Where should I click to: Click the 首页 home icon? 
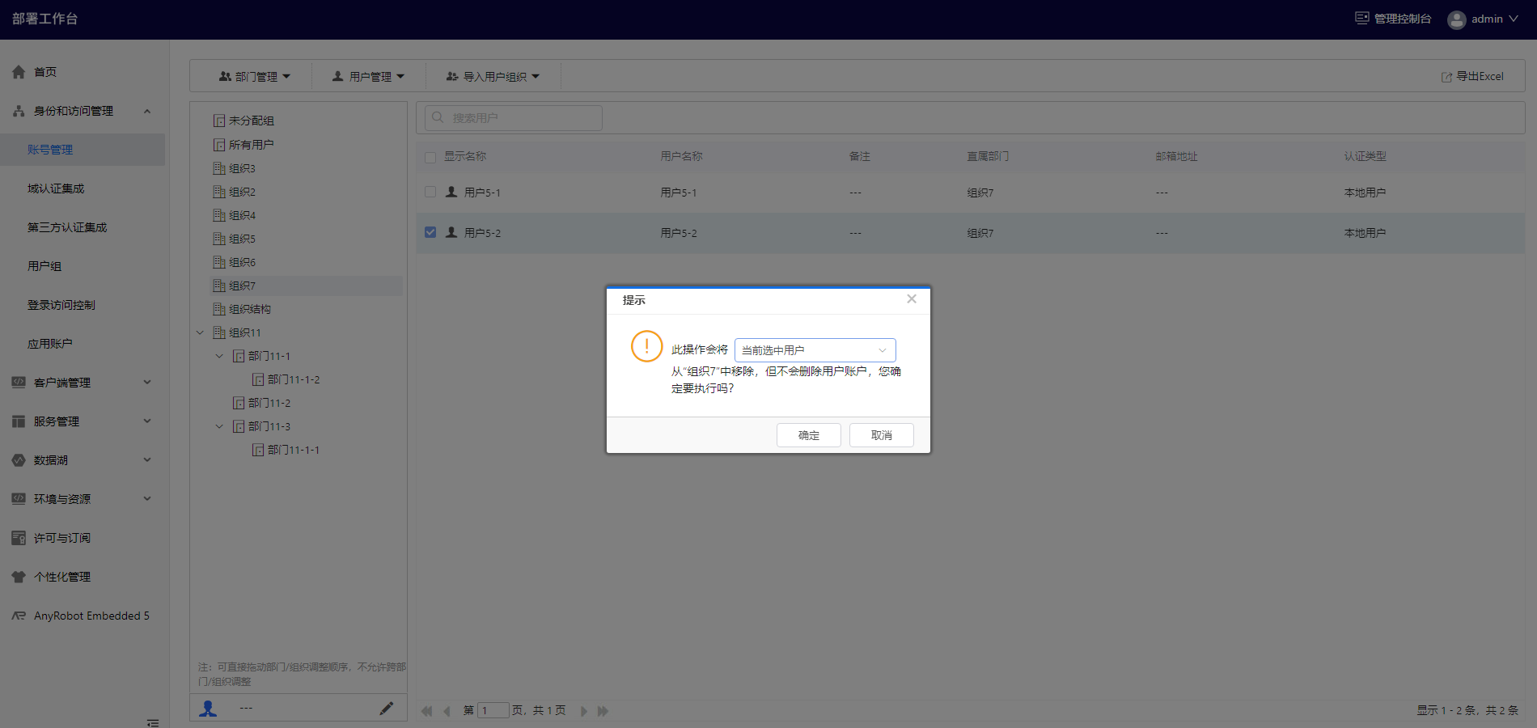pyautogui.click(x=19, y=72)
